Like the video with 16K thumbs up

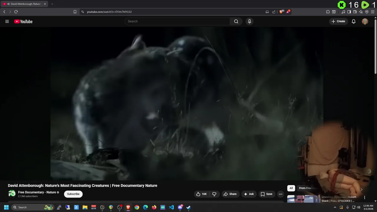[201, 194]
